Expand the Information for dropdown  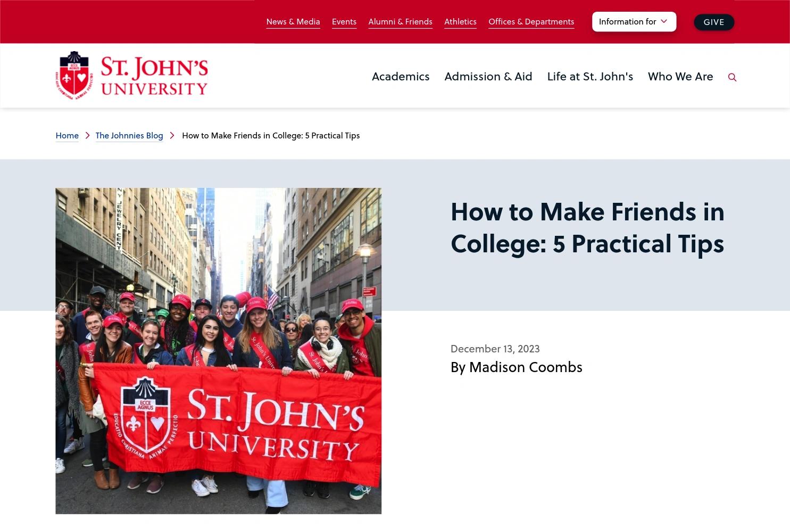tap(634, 22)
